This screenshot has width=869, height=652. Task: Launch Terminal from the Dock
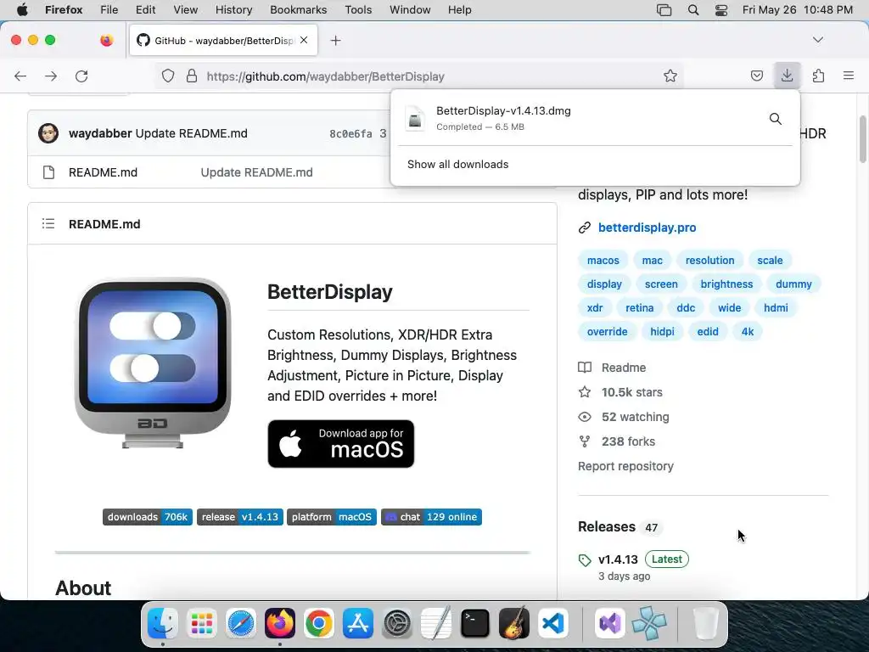pyautogui.click(x=475, y=623)
